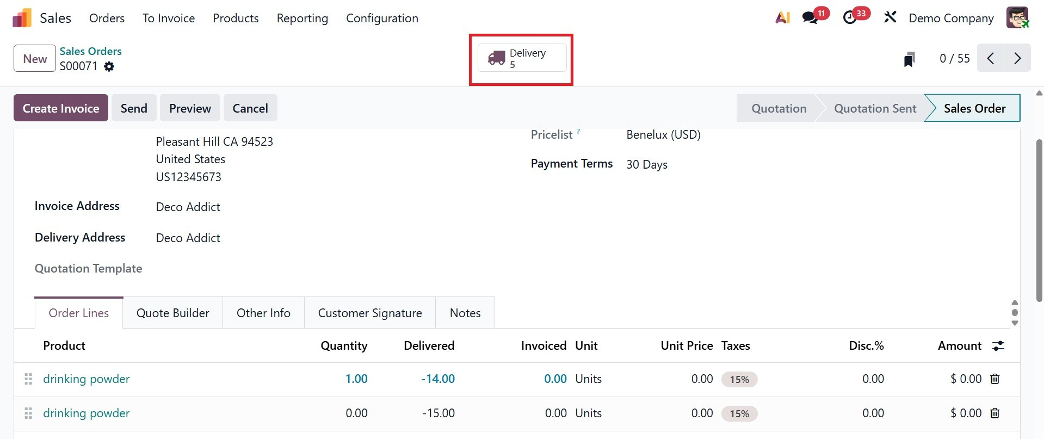
Task: Open the activities clock icon
Action: (x=850, y=18)
